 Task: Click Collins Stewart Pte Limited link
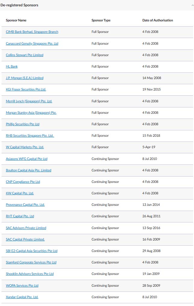tap(25, 55)
